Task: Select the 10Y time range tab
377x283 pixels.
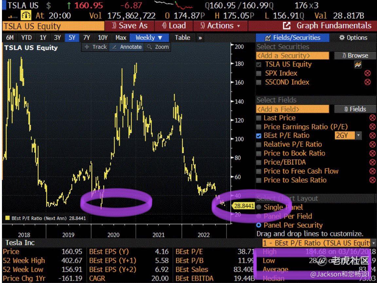Action: (x=103, y=38)
